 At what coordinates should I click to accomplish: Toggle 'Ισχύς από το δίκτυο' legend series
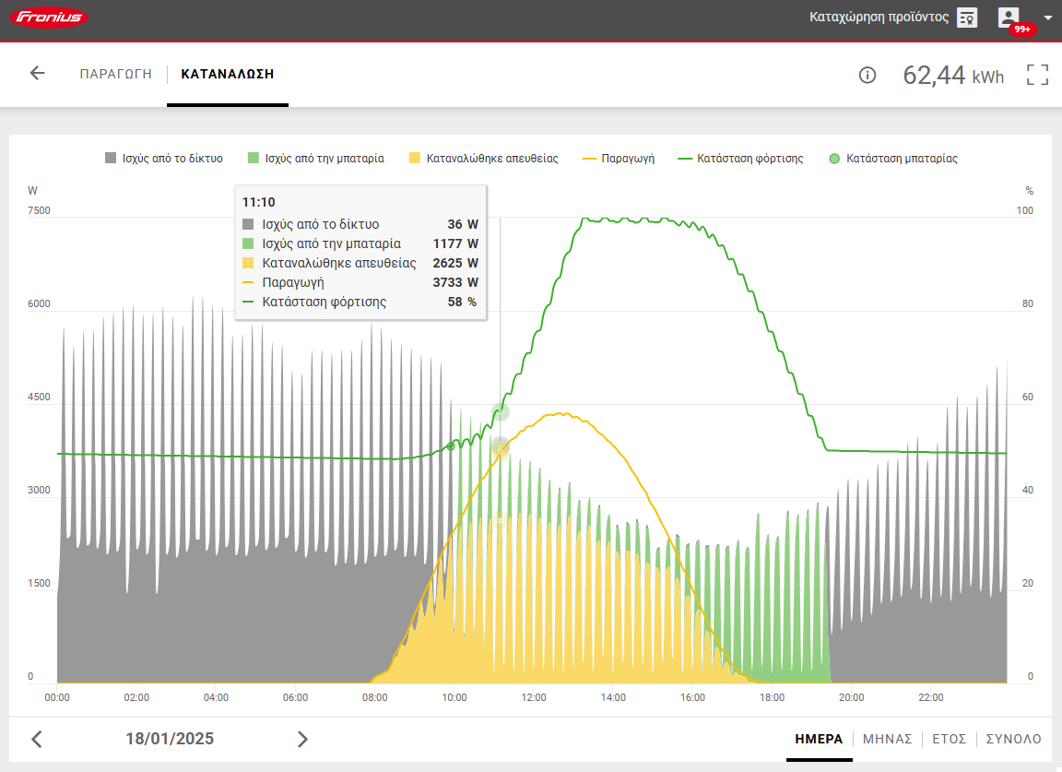click(x=164, y=159)
